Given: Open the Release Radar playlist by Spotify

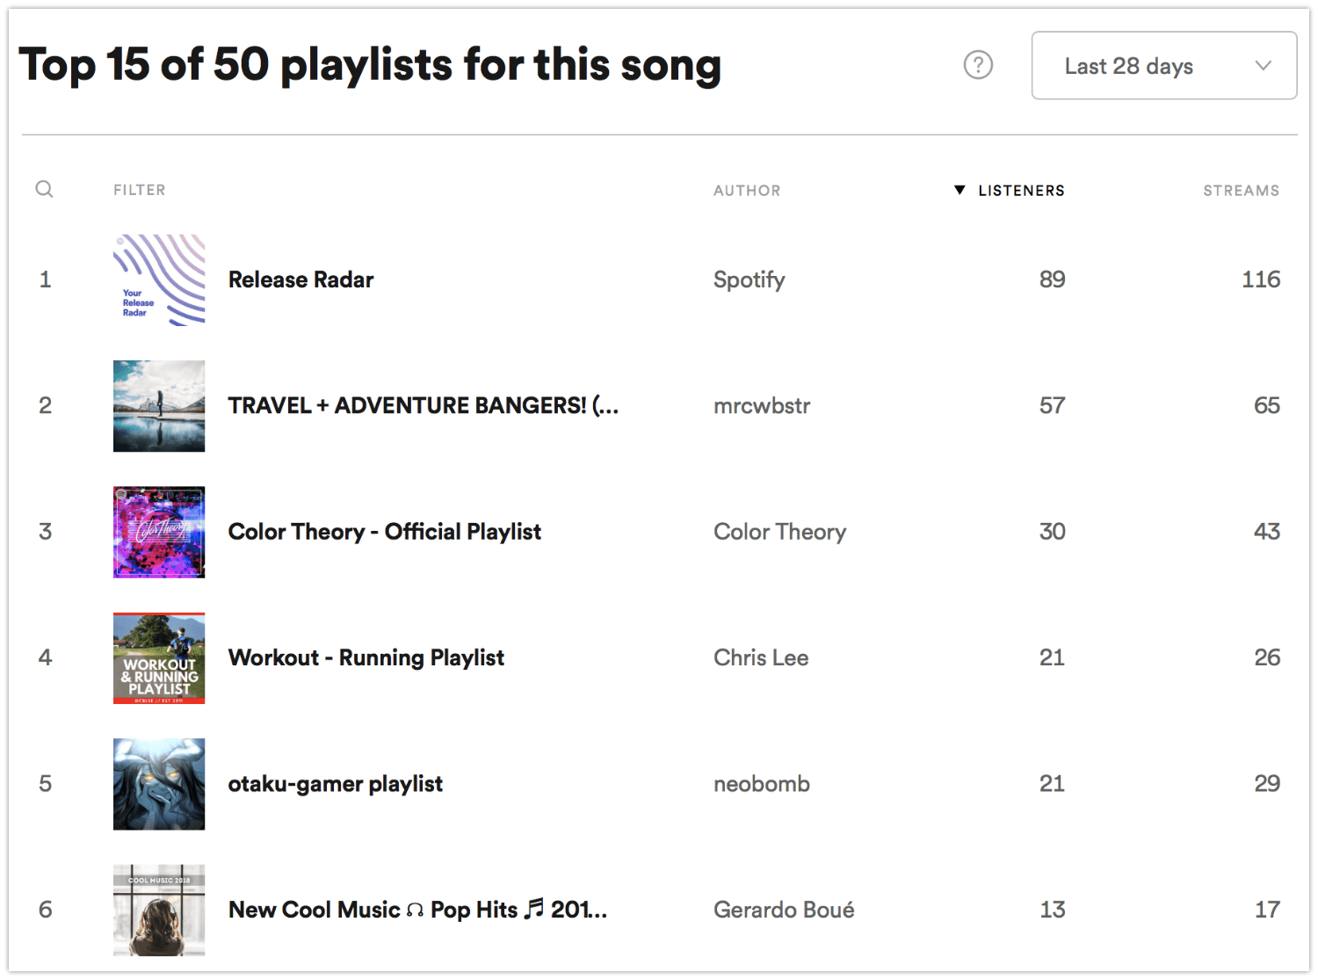Looking at the screenshot, I should (x=301, y=279).
